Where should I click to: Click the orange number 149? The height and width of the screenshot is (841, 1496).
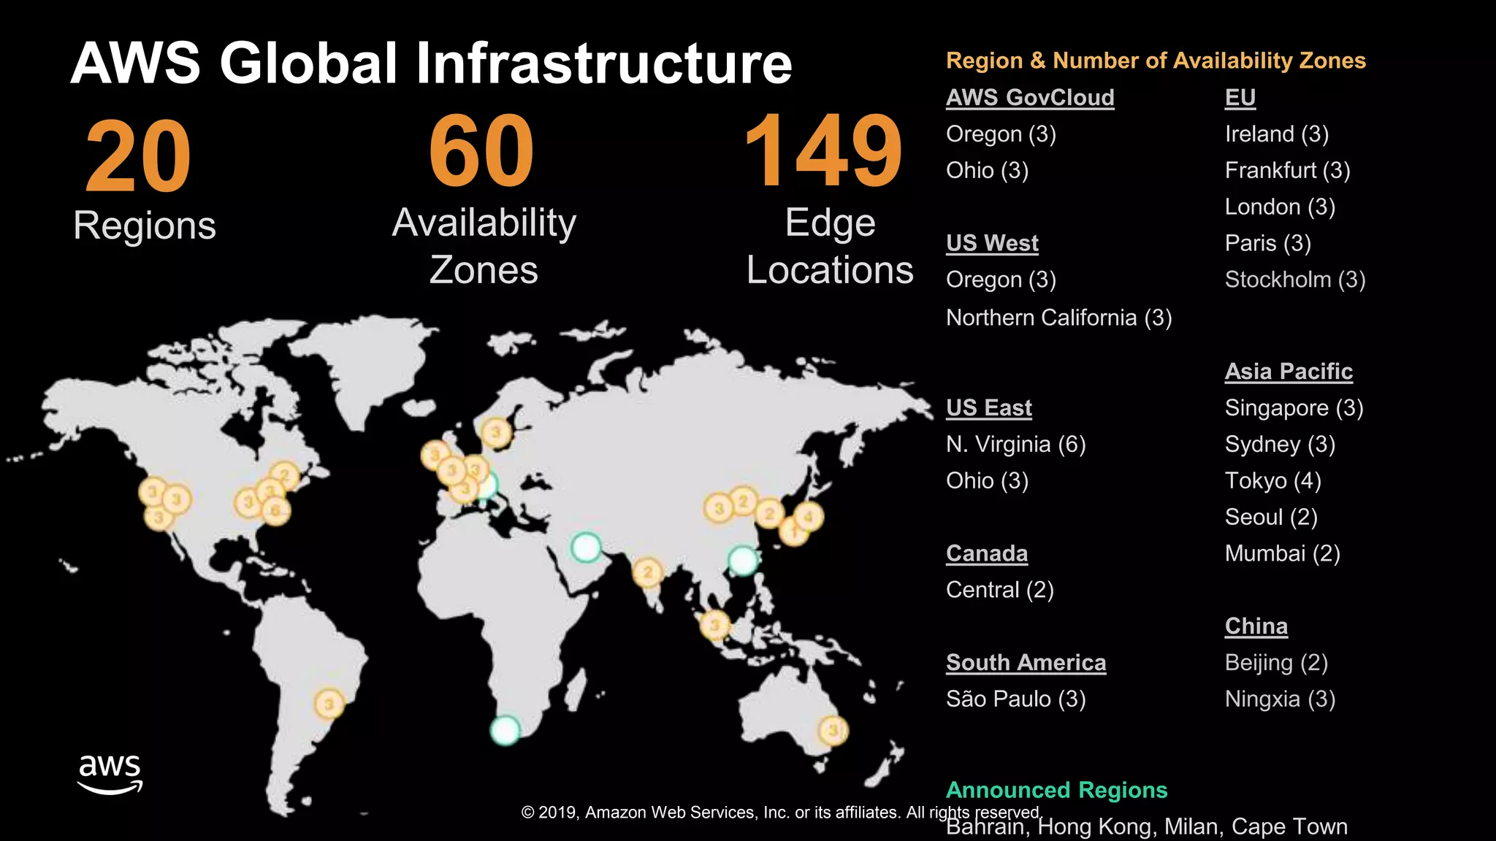click(823, 151)
